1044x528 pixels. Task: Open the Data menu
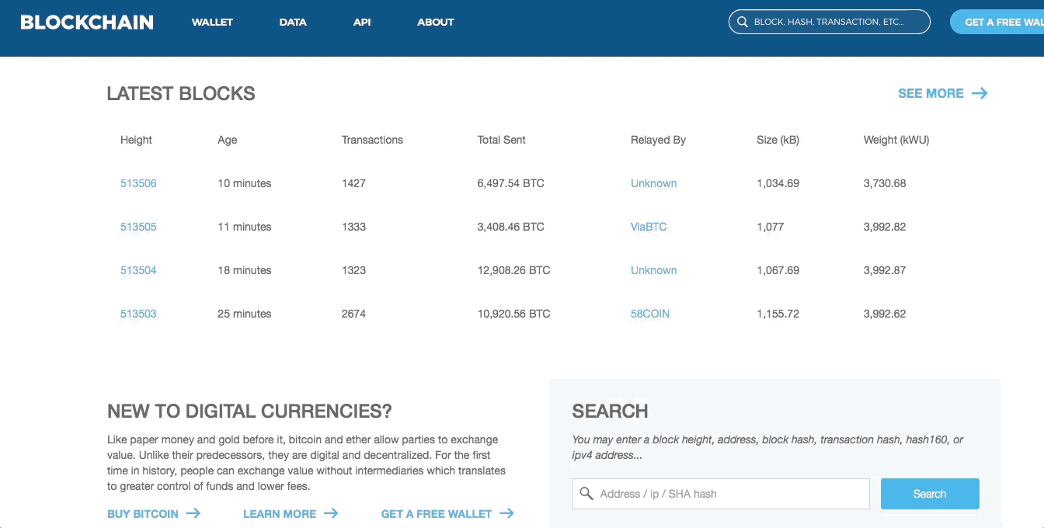(293, 22)
